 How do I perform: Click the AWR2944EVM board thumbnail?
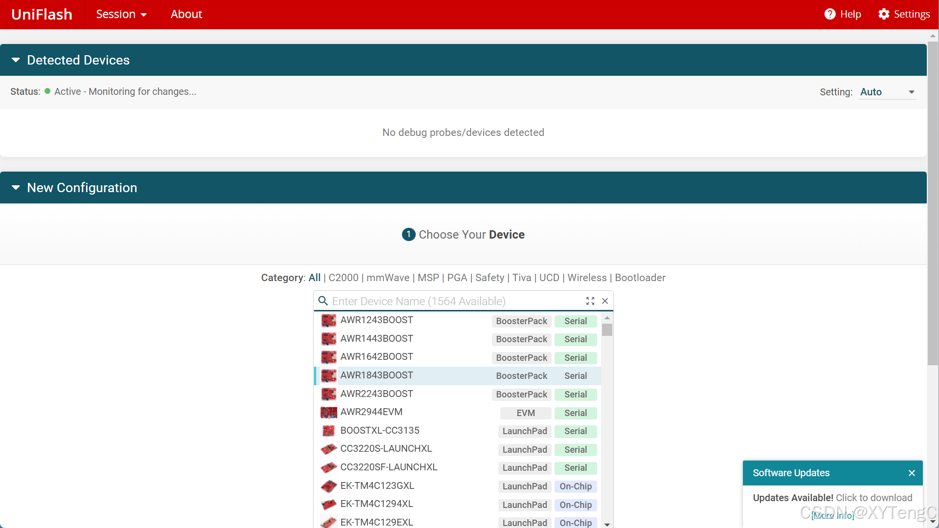[329, 413]
